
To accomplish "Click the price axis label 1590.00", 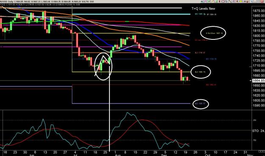I will point(259,105).
